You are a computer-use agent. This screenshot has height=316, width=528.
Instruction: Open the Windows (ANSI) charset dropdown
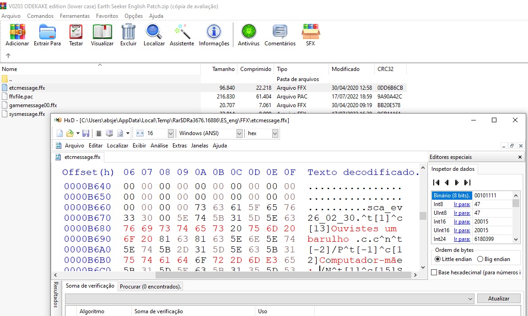tap(239, 133)
